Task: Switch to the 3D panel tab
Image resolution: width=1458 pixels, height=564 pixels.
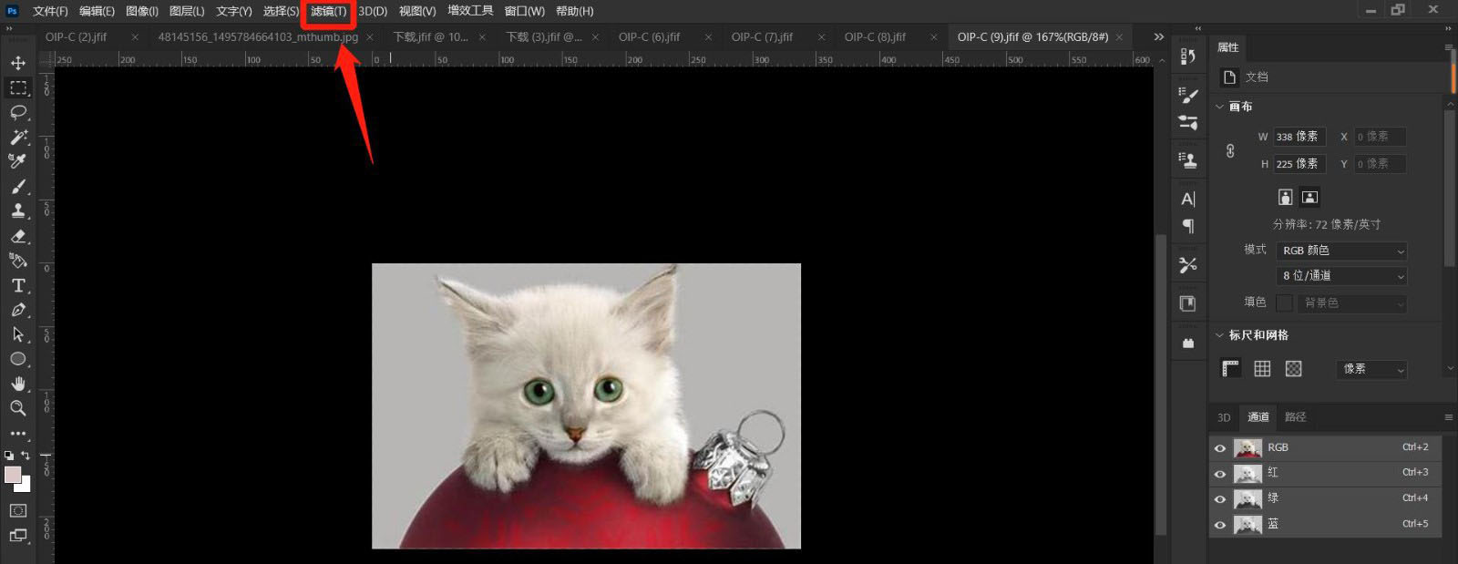Action: 1224,417
